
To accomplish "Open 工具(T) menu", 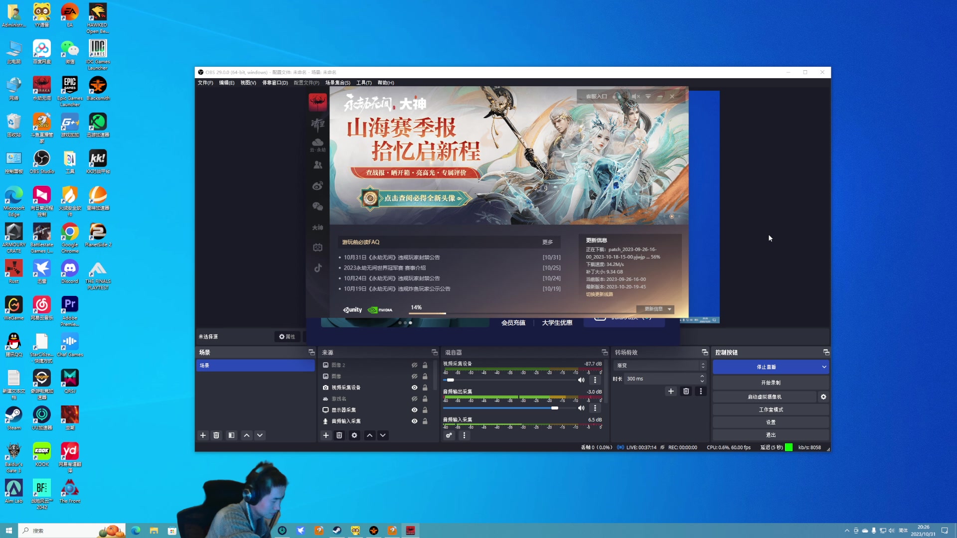I will [x=364, y=83].
